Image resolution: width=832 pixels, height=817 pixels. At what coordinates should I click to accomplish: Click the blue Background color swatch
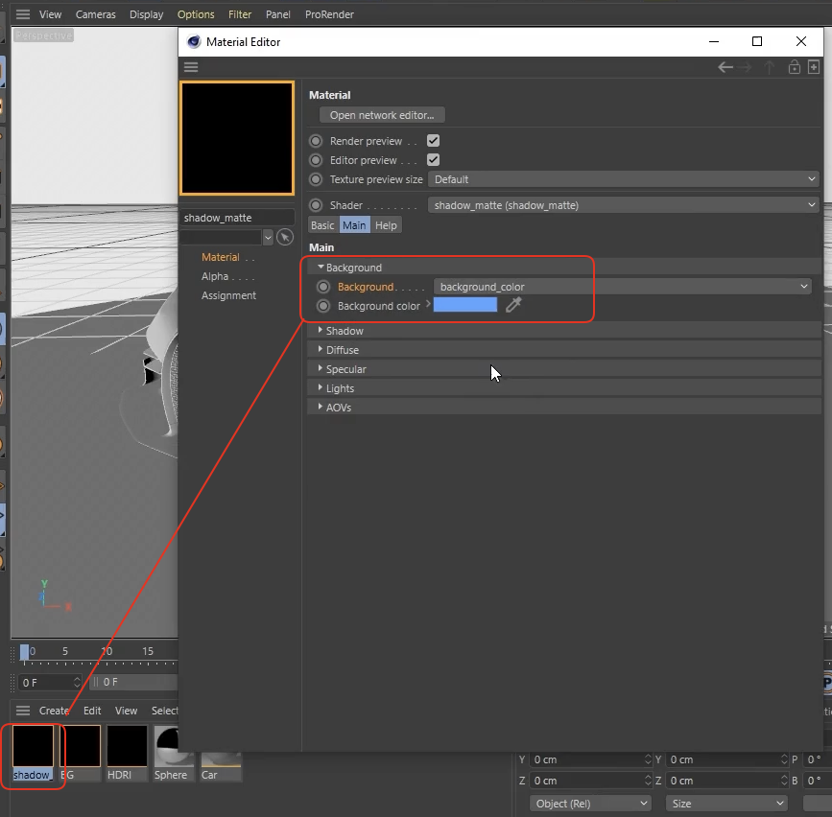465,304
